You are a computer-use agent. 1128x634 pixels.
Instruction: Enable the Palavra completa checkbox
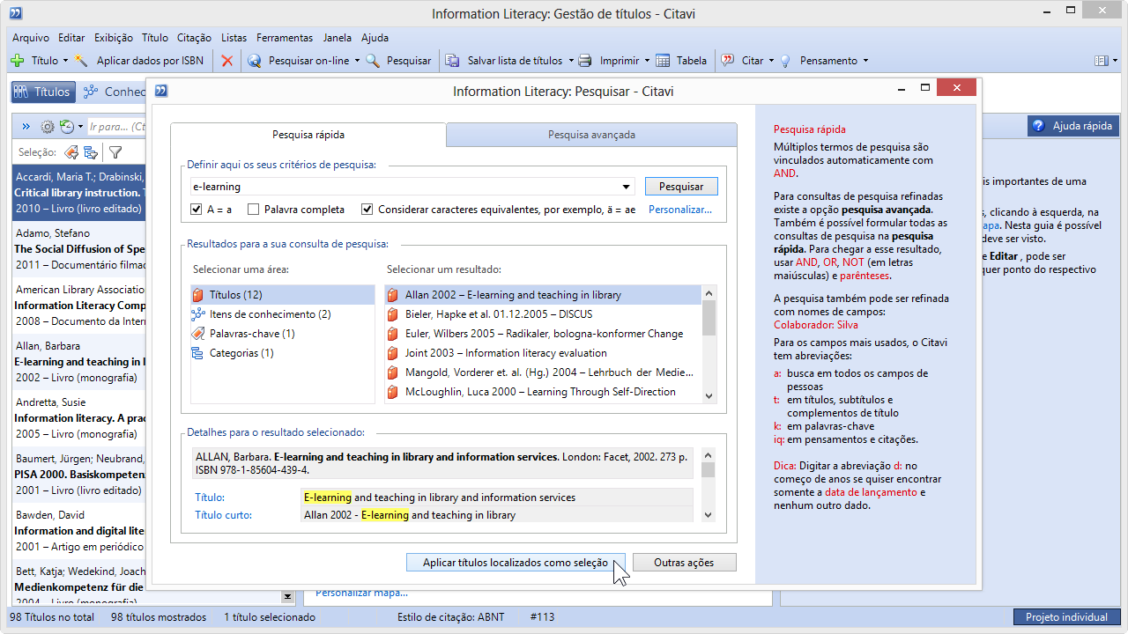pos(254,210)
